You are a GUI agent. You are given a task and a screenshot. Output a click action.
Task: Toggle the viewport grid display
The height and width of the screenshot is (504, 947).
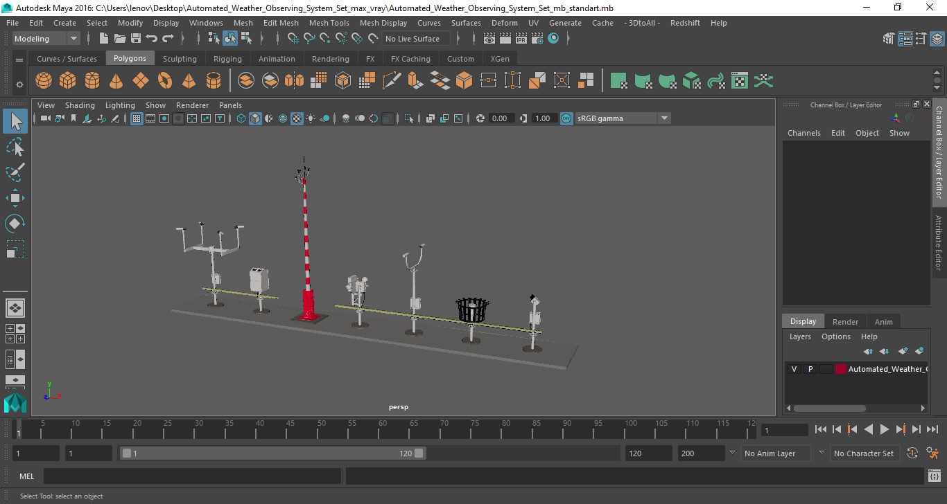pos(137,118)
